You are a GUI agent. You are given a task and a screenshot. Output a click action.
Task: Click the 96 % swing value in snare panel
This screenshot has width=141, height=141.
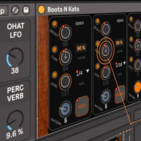click(x=119, y=43)
